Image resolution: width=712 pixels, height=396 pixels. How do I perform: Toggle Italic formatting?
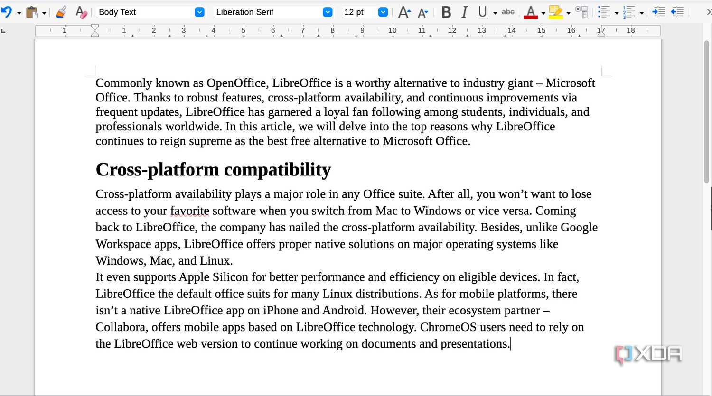[465, 12]
